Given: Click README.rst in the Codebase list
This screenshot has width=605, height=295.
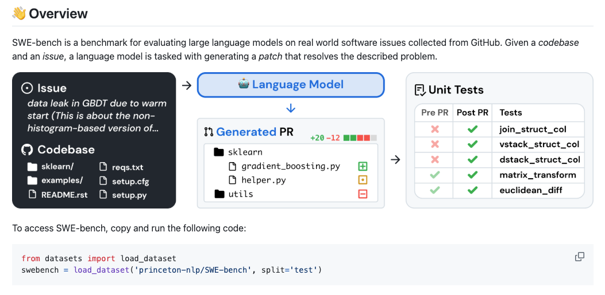Looking at the screenshot, I should coord(64,195).
